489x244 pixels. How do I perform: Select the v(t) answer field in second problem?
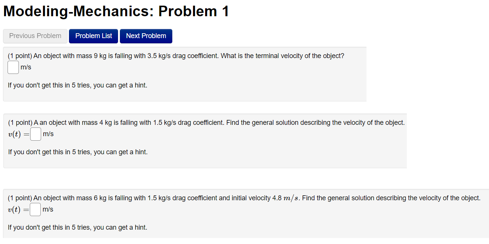35,134
